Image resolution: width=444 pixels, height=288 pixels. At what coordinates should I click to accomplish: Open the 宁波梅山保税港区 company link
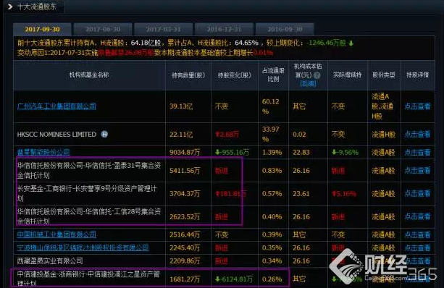83,247
